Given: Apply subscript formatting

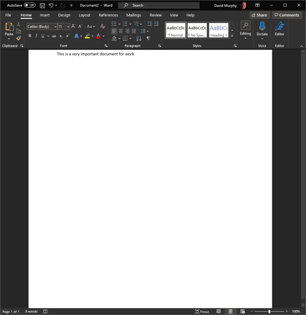Looking at the screenshot, I should (x=61, y=36).
